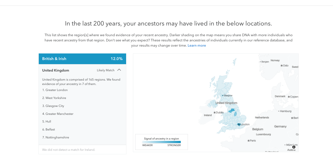Click the Oslo star marker on map
This screenshot has width=333, height=165.
[282, 66]
